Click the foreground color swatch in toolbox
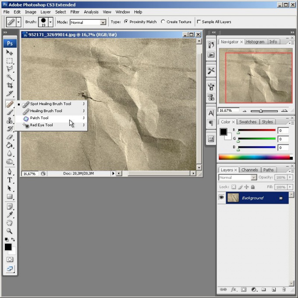The image size is (298, 298). 8,247
